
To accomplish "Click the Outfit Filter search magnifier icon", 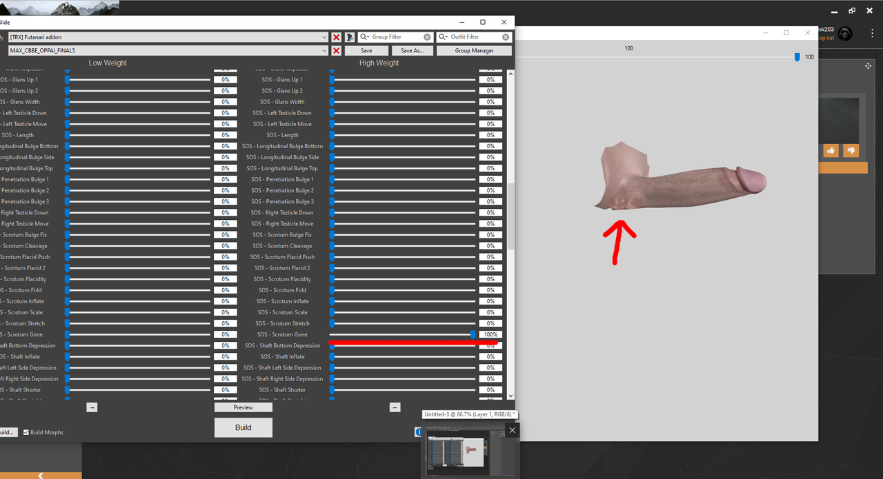I will 444,37.
